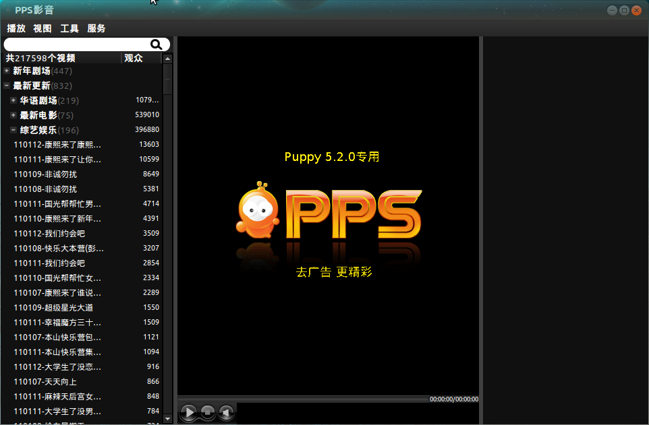Expand the 最新电影 subcategory

coord(13,115)
